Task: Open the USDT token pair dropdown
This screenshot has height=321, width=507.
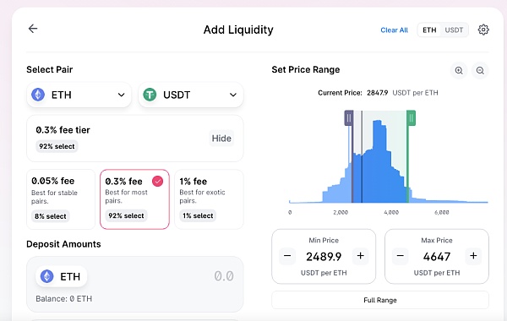Action: (x=191, y=95)
